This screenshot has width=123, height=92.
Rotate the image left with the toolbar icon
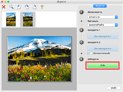pyautogui.click(x=19, y=7)
